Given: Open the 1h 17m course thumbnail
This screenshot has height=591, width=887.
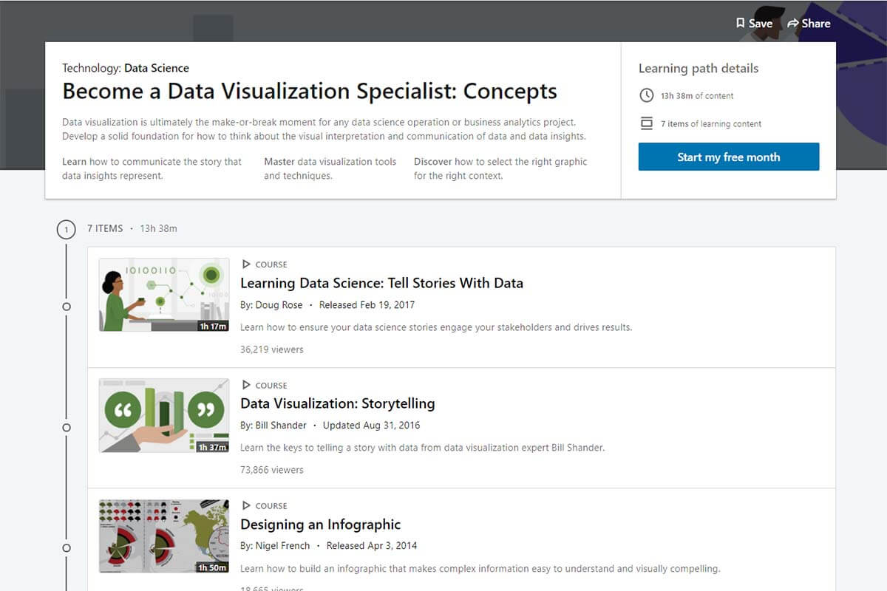Looking at the screenshot, I should tap(164, 295).
